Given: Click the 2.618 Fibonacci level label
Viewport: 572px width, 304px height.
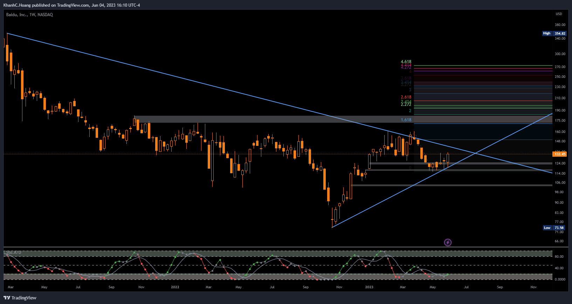Looking at the screenshot, I should click(x=406, y=97).
